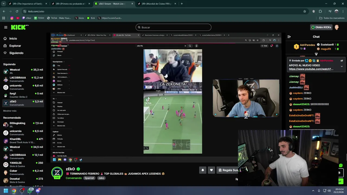This screenshot has width=347, height=195.
Task: Follow zEkO with the heart button
Action: [211, 170]
